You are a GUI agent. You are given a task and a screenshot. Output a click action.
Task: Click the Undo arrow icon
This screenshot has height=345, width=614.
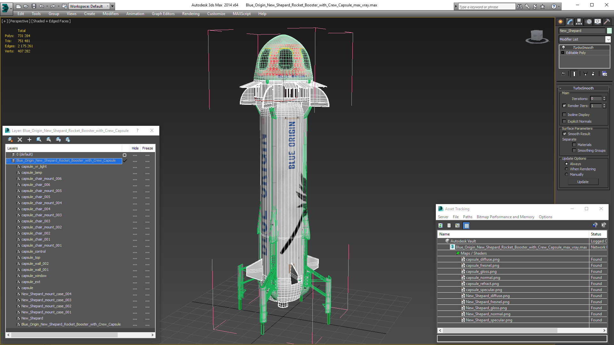click(41, 6)
